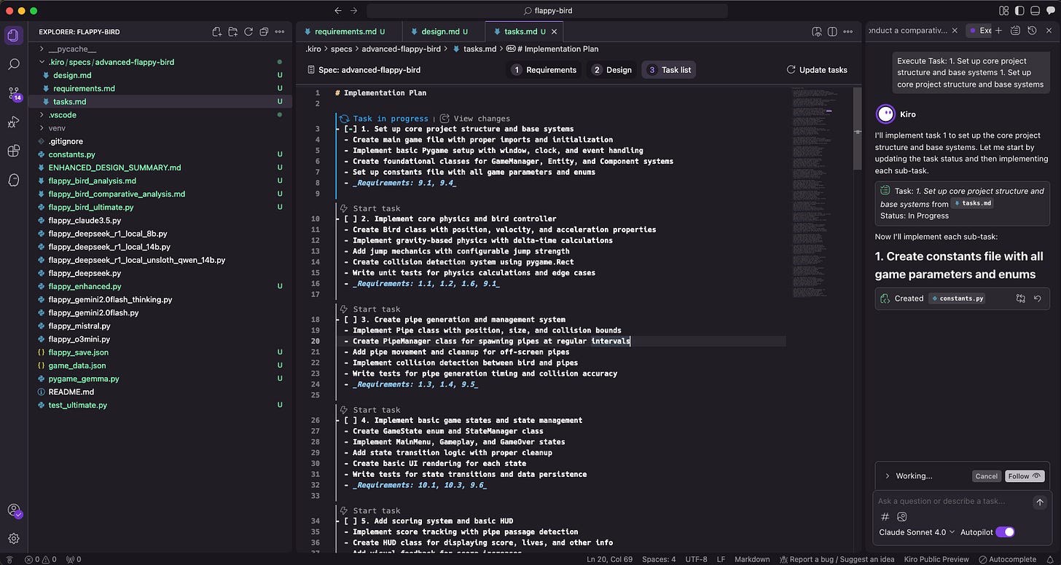The height and width of the screenshot is (565, 1061).
Task: Open the Kiro ghost panel in activity bar
Action: click(x=13, y=179)
